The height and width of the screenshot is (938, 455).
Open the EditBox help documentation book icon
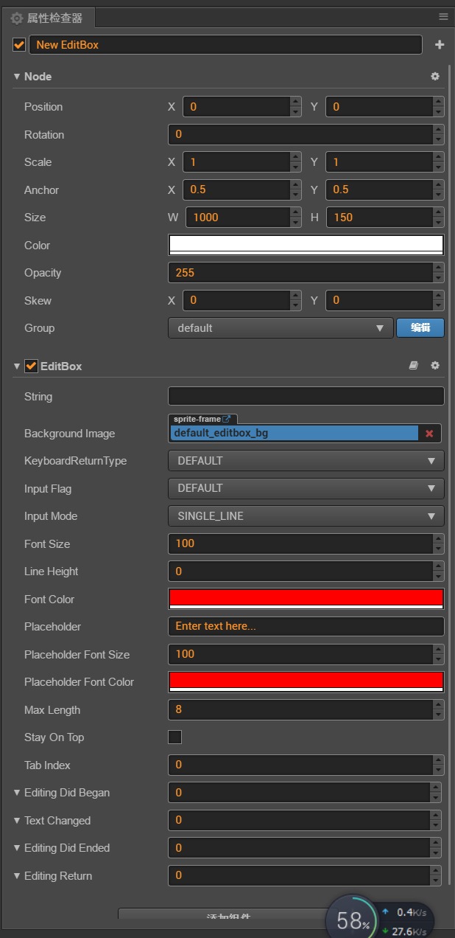point(414,366)
